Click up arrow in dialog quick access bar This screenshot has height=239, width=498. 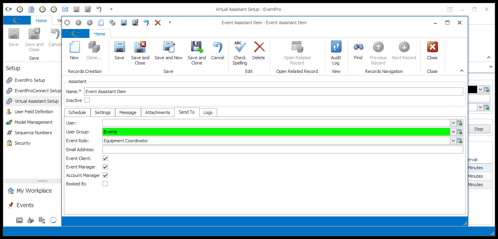tap(78, 23)
